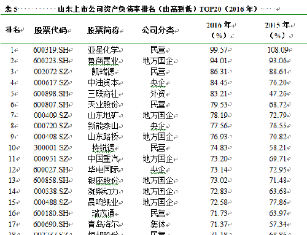
Task: Click stock code 000720.SZ
Action: (x=51, y=126)
